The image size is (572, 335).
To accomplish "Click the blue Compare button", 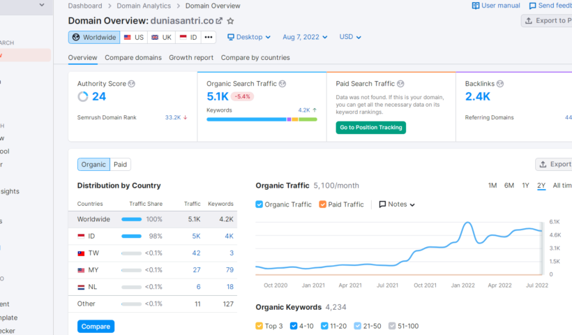I will coord(96,326).
